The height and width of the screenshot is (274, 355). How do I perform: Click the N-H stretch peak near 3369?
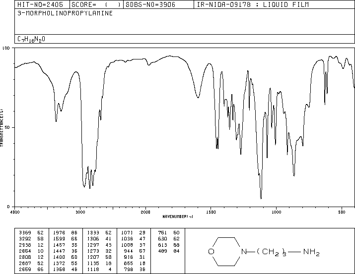click(56, 120)
